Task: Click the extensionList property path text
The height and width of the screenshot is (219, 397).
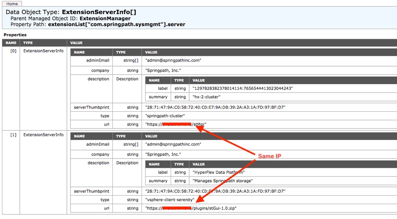Action: 116,24
